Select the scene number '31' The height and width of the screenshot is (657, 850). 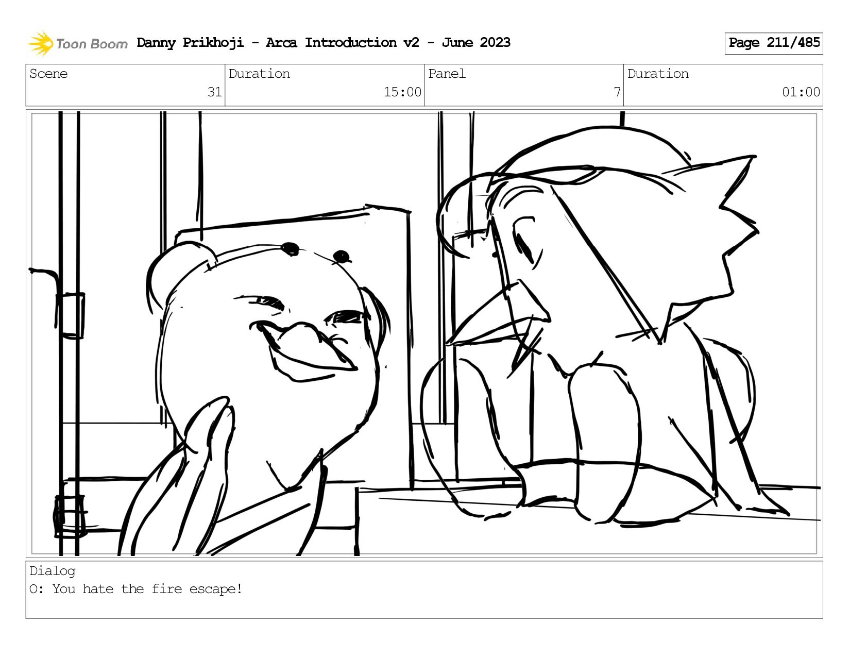point(214,92)
